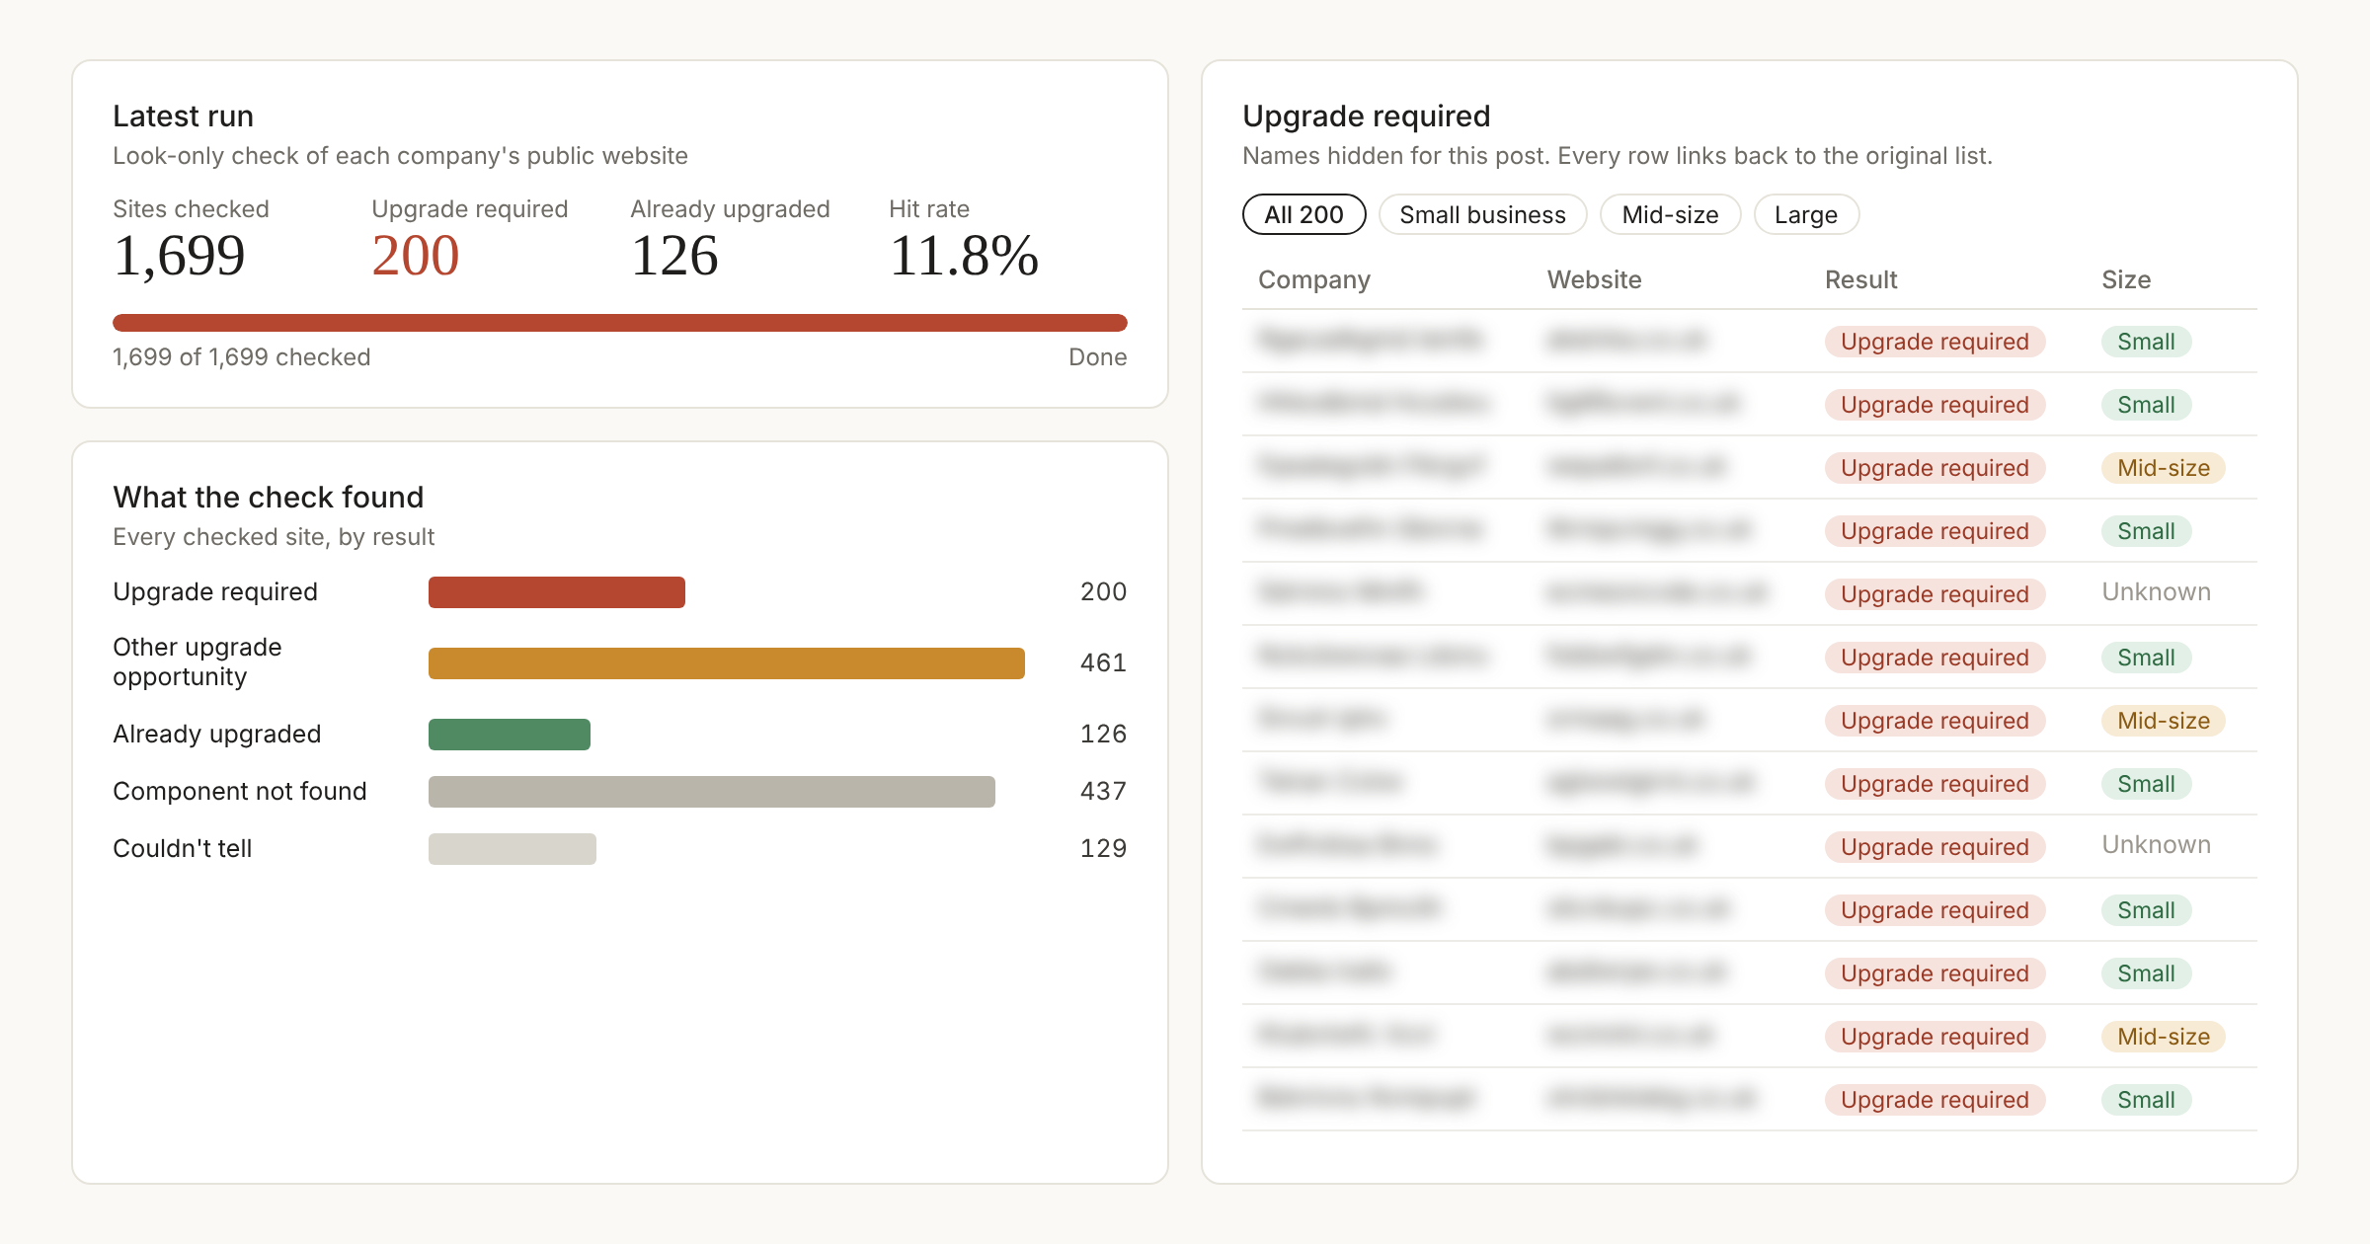2370x1244 pixels.
Task: Click the last row's Upgrade required badge
Action: [1935, 1100]
